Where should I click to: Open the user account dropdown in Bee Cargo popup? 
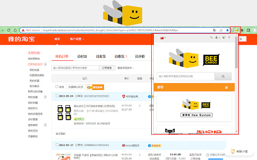point(217,38)
